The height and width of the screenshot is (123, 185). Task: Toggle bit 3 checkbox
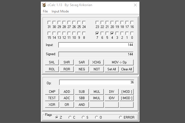pyautogui.click(x=117, y=33)
